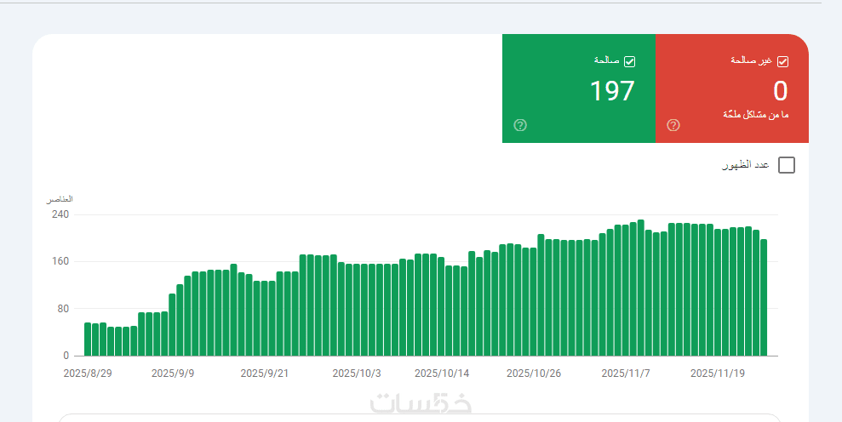Click the 2025/10/14 date axis label
The width and height of the screenshot is (842, 422).
click(442, 374)
